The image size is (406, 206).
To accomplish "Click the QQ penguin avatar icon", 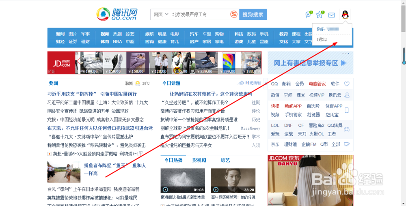I will [345, 15].
